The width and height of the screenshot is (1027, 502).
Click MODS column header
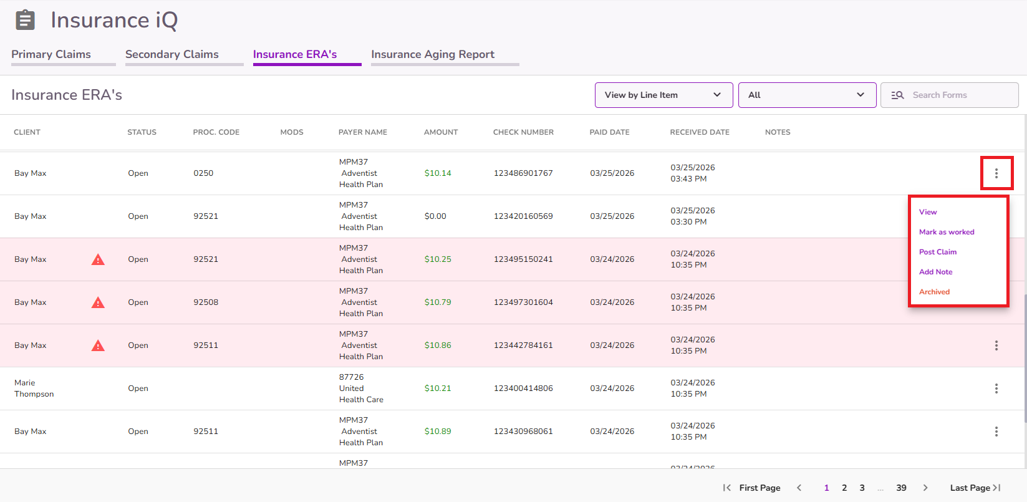tap(292, 132)
